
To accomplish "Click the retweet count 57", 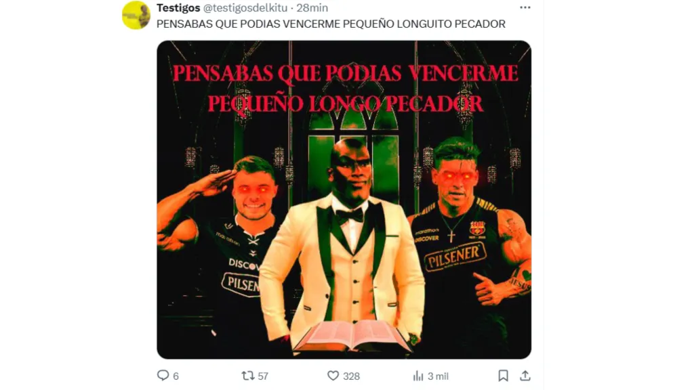I will pyautogui.click(x=263, y=376).
